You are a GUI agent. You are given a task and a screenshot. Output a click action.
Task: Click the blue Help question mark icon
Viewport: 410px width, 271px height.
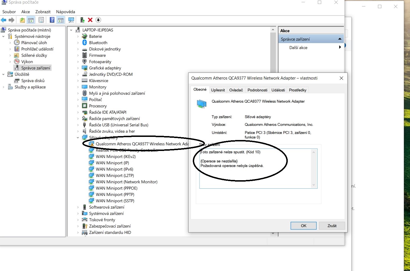(52, 20)
